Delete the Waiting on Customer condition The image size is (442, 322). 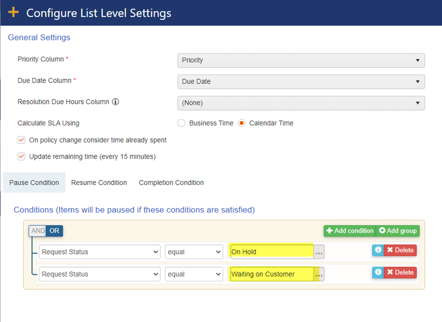pyautogui.click(x=400, y=272)
